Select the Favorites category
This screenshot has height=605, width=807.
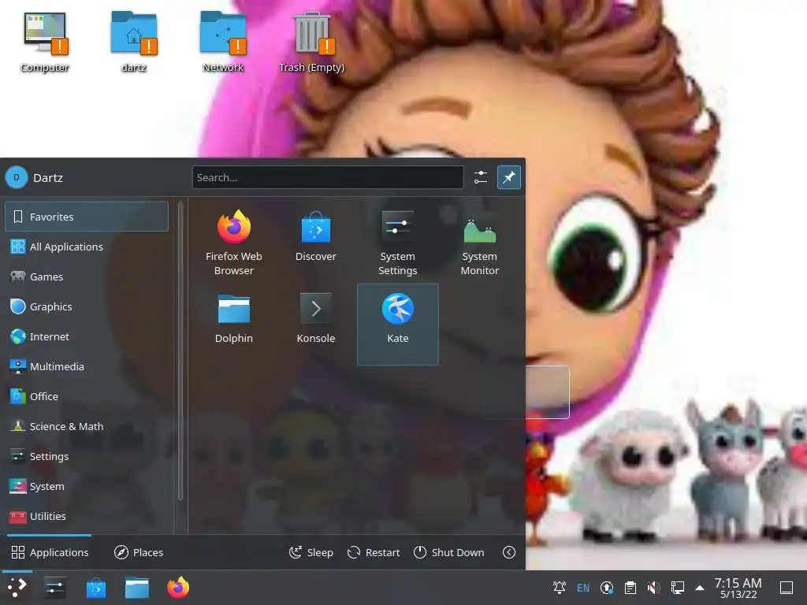coord(87,217)
